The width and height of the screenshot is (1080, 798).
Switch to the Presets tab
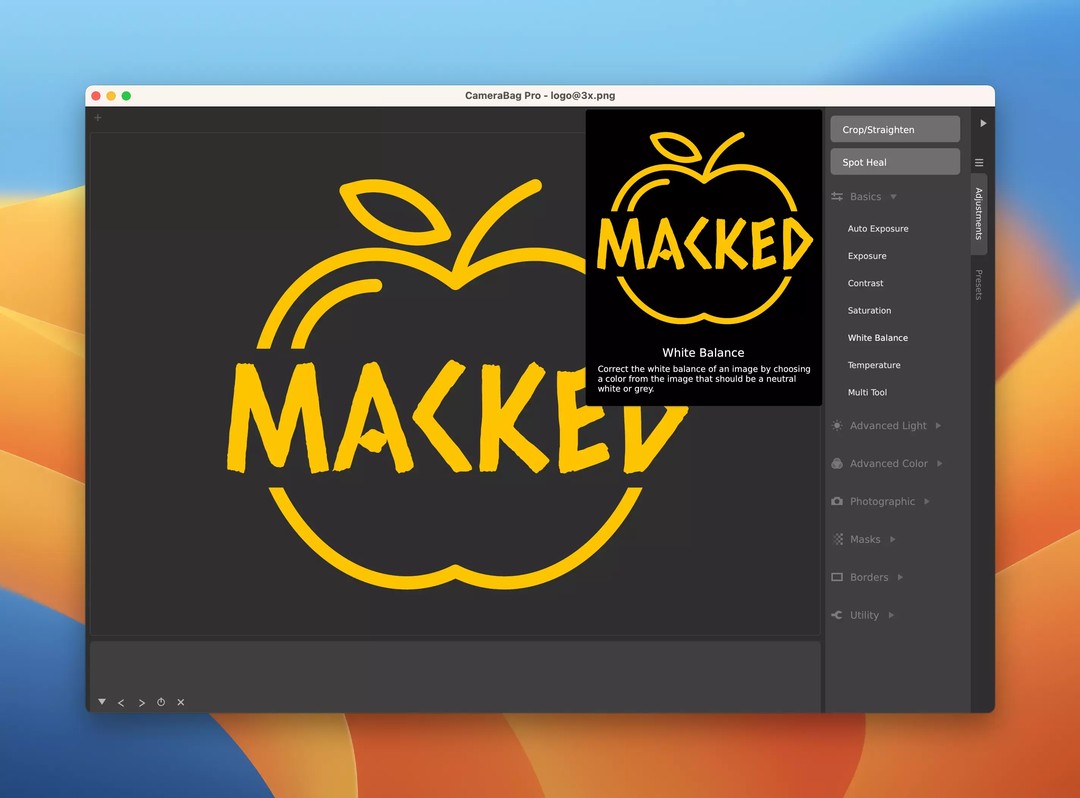pyautogui.click(x=978, y=285)
